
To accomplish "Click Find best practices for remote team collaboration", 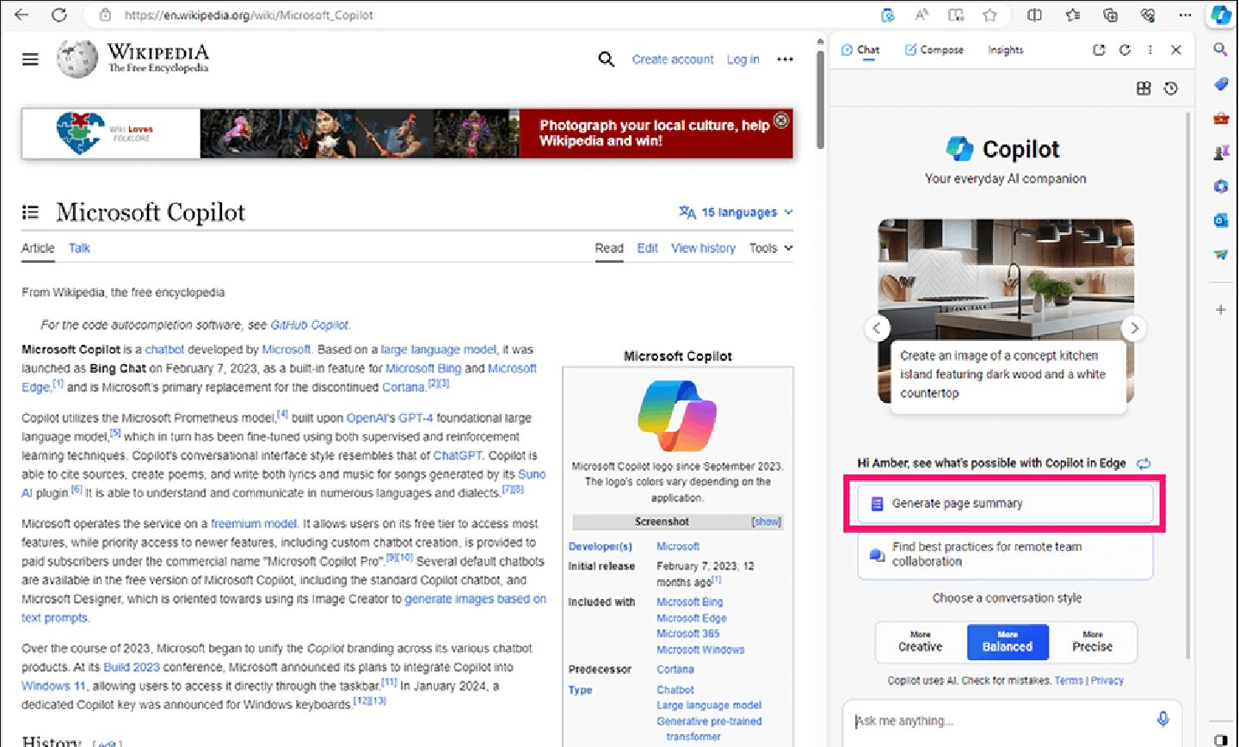I will tap(1004, 554).
